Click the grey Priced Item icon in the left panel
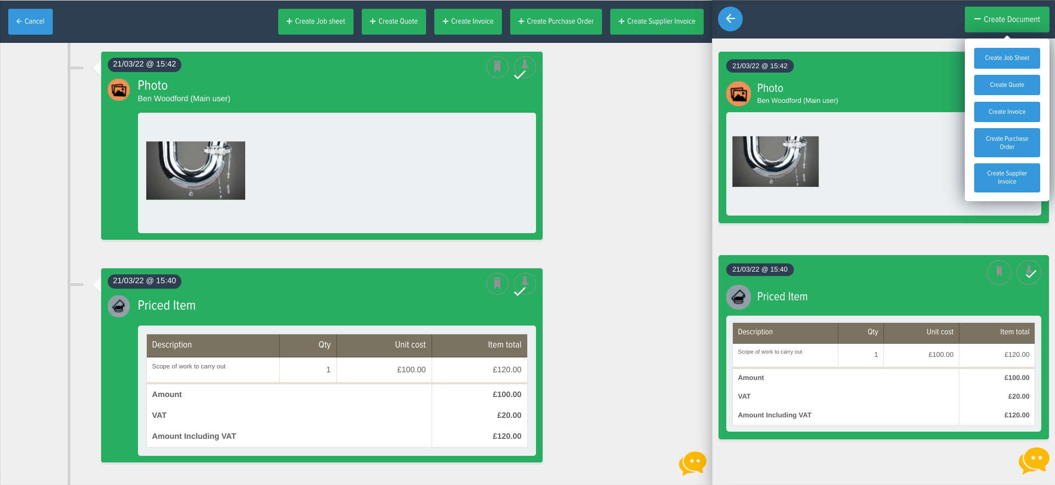The width and height of the screenshot is (1055, 485). [119, 306]
